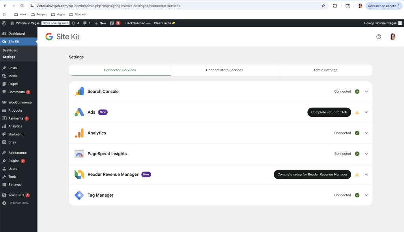This screenshot has width=404, height=232.
Task: Open WooCommerce in the sidebar menu
Action: pos(20,102)
